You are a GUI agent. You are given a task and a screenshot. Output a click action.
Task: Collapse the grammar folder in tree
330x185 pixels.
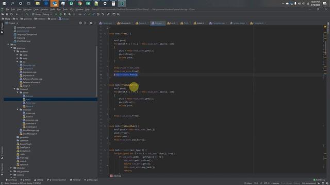point(11,48)
